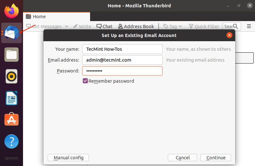Click the Thunderbird dock icon

12,33
